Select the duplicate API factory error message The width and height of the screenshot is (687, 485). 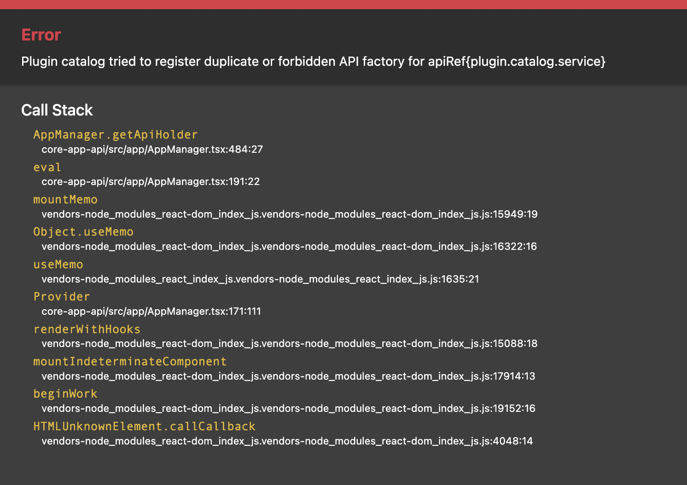pyautogui.click(x=314, y=62)
